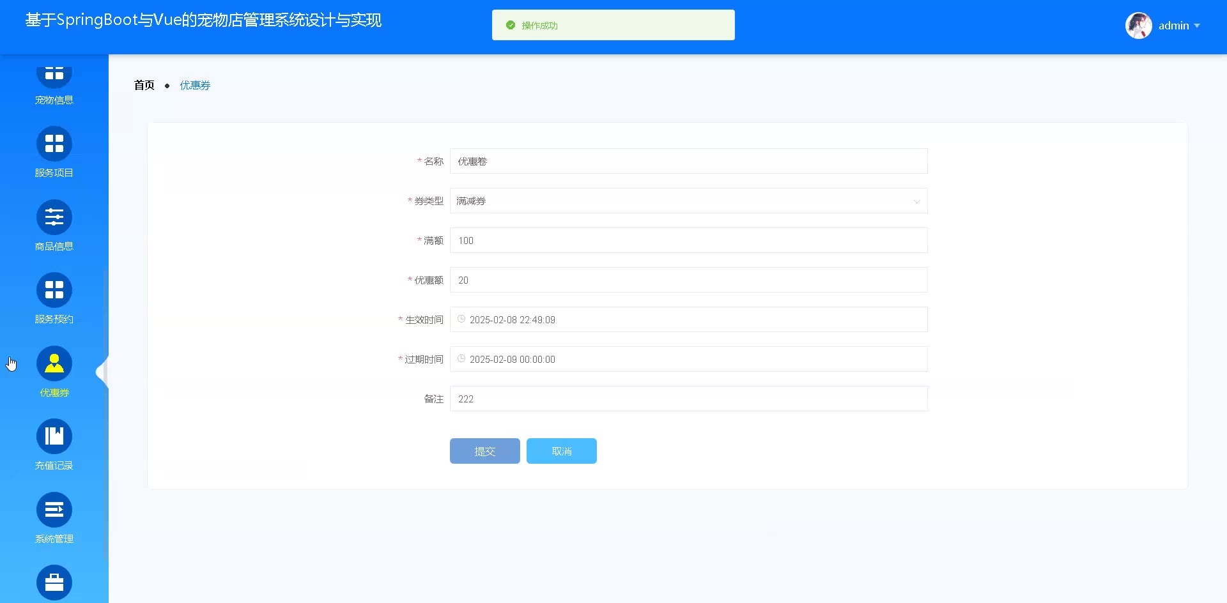Open 商品信息 sliders icon in sidebar
Viewport: 1227px width, 603px height.
click(54, 217)
